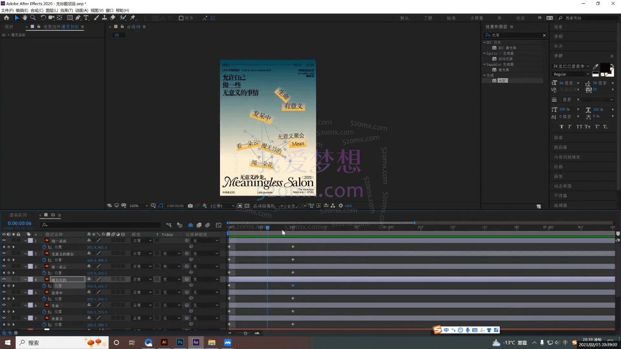Screen dimensions: 621x349
Task: Select the Clone Stamp tool
Action: point(104,18)
